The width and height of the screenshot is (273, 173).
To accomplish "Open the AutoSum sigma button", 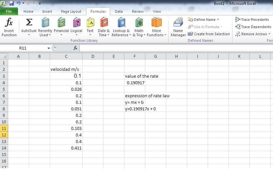I will coord(29,22).
